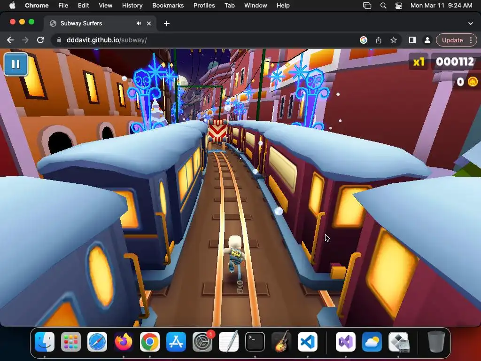Open the Apple menu
The width and height of the screenshot is (481, 361).
click(12, 5)
